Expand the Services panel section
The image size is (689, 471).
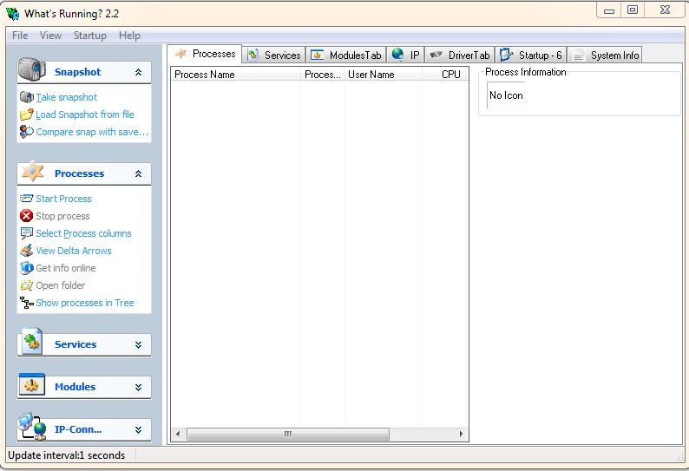[138, 345]
